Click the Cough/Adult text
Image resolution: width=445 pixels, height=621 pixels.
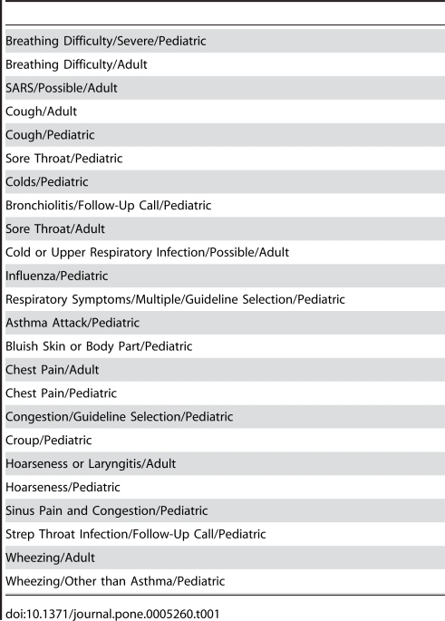41,112
